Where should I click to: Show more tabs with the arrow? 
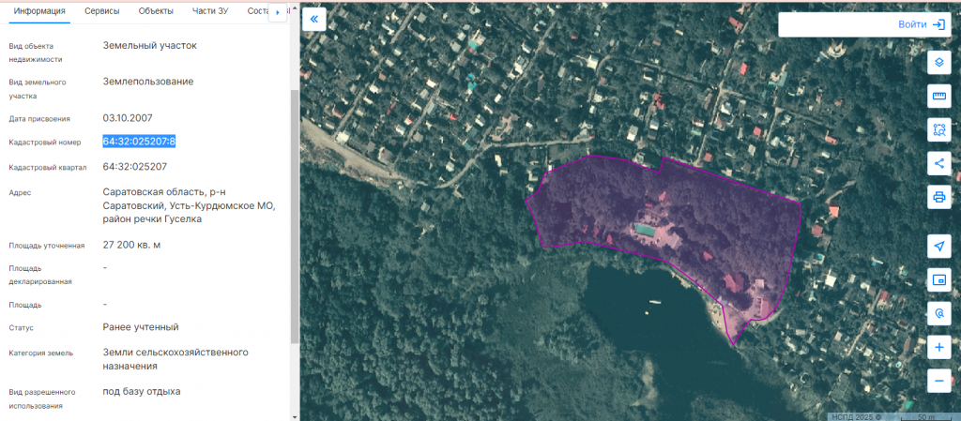278,12
